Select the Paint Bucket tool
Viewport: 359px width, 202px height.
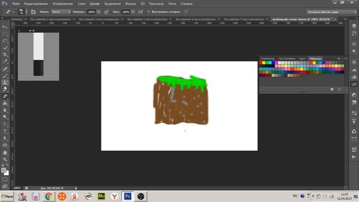pyautogui.click(x=5, y=103)
